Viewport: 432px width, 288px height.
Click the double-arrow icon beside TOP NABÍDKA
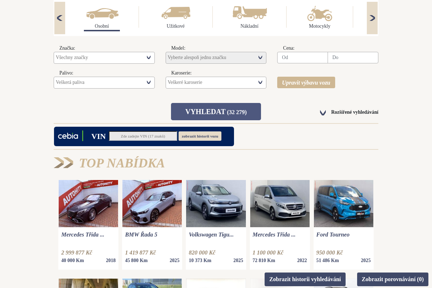tap(64, 163)
